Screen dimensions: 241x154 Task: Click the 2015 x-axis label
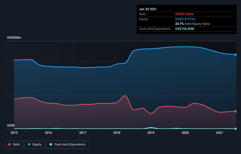click(x=14, y=133)
